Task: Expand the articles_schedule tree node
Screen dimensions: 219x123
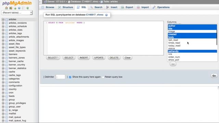Action: pyautogui.click(x=3, y=26)
